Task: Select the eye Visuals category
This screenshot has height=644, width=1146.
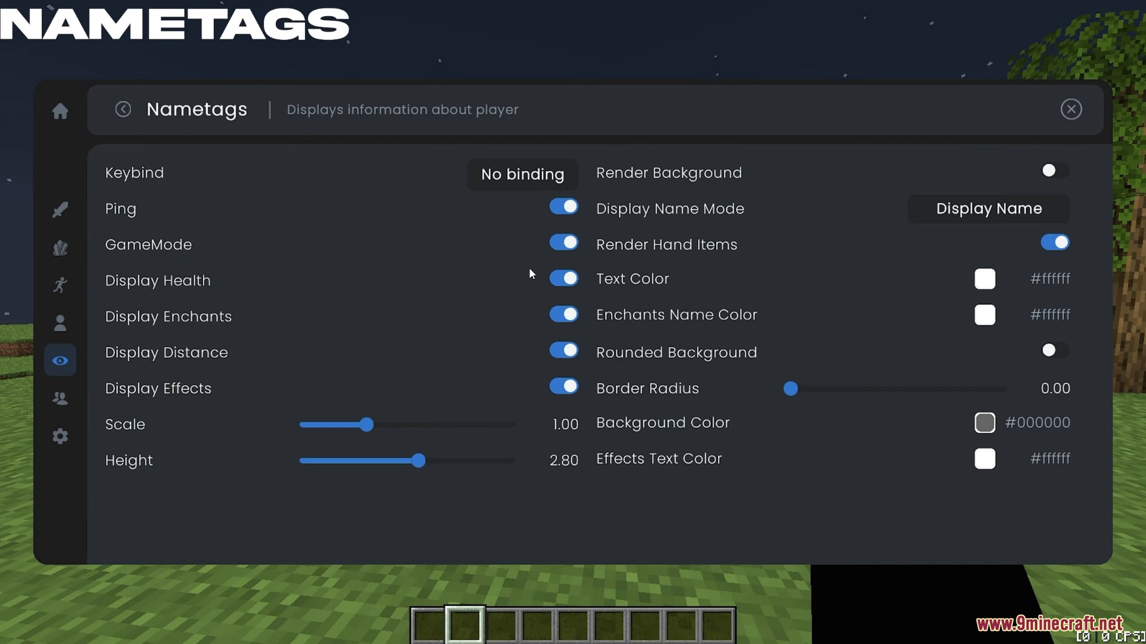Action: (x=60, y=360)
